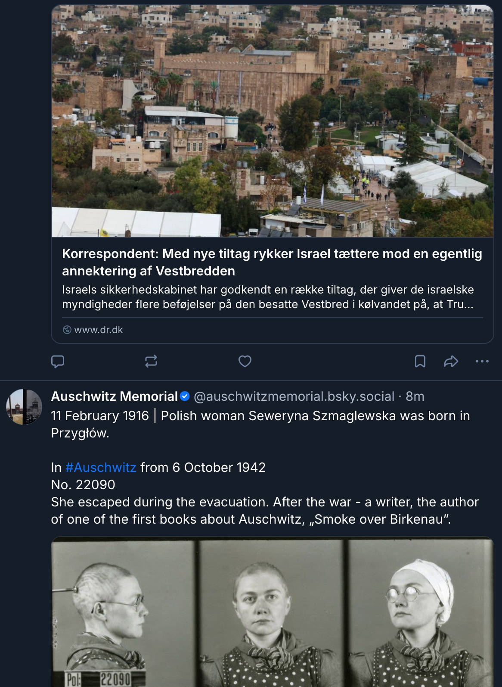Click the blue verified badge
The height and width of the screenshot is (687, 502).
tap(185, 396)
